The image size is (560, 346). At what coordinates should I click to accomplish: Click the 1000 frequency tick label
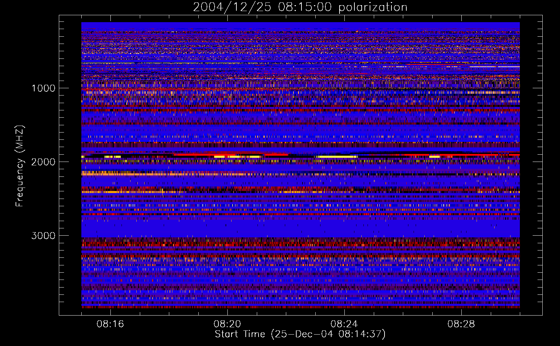coord(43,88)
